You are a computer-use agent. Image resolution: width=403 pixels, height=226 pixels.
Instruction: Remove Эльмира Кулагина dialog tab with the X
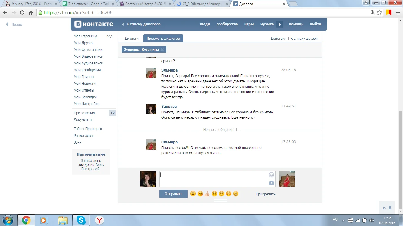pos(162,50)
